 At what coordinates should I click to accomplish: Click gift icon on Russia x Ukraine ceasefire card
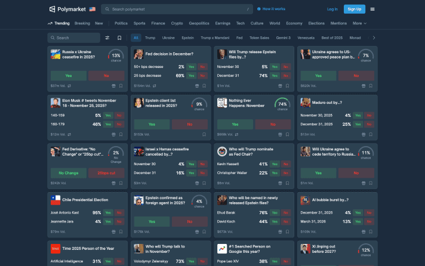pos(113,86)
